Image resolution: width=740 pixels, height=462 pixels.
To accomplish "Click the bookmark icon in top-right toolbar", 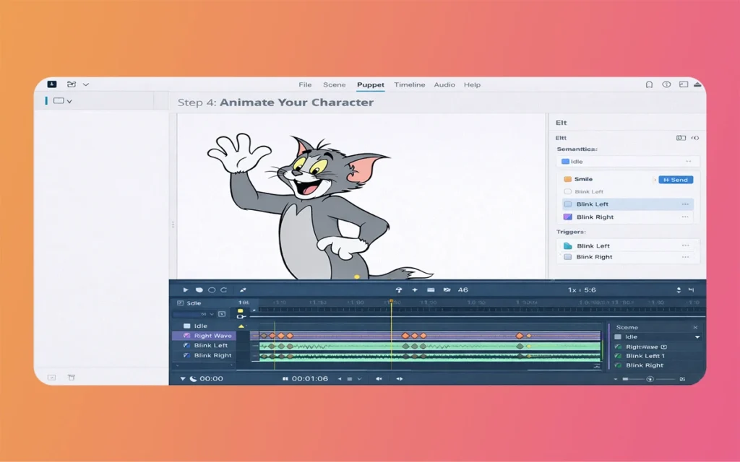I will 650,84.
